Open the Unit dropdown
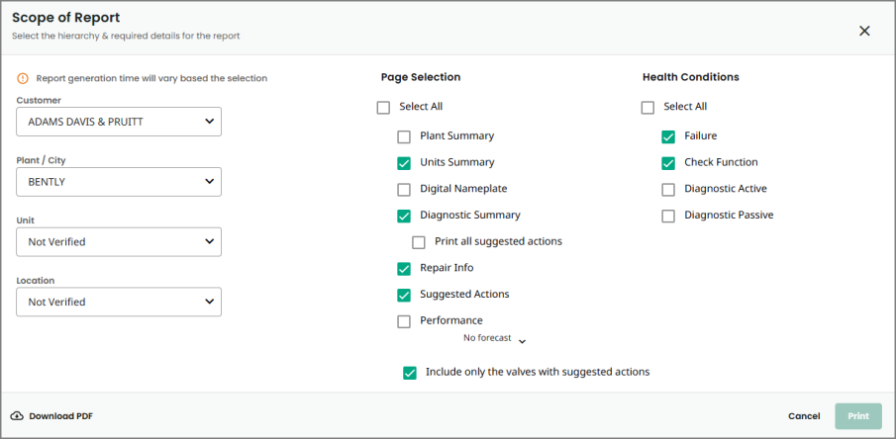Image resolution: width=896 pixels, height=439 pixels. [x=119, y=241]
